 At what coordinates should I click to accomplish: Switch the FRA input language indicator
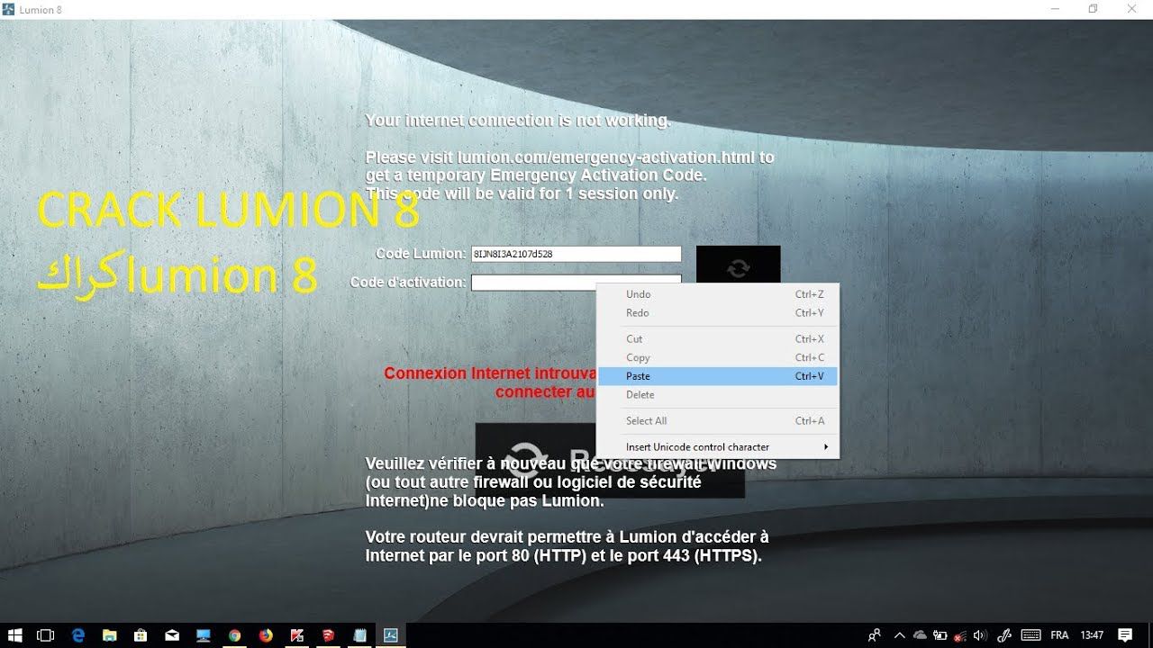(1059, 635)
